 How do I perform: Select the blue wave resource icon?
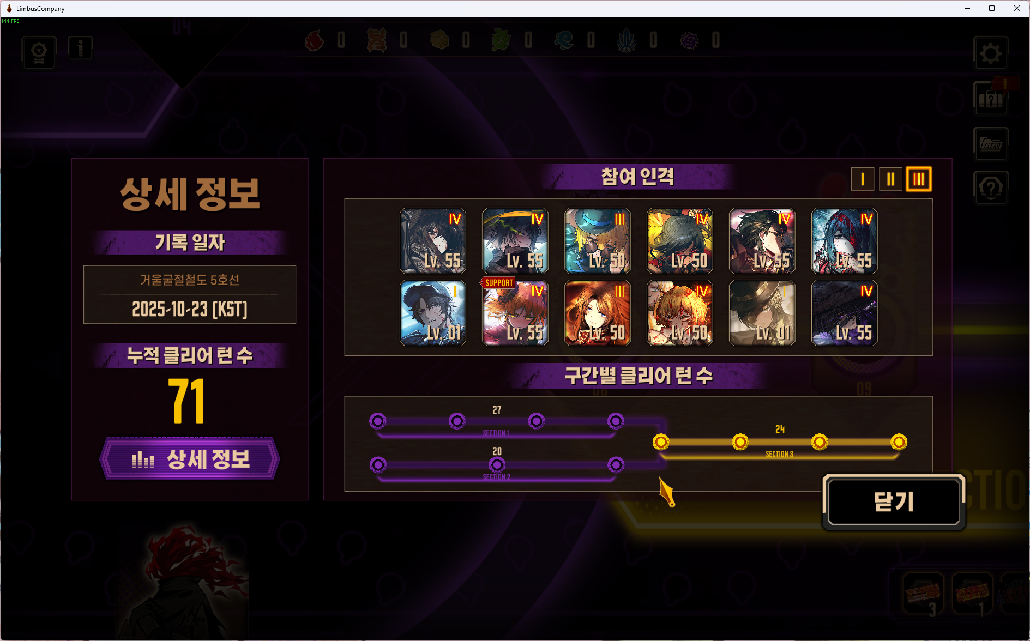pos(564,40)
